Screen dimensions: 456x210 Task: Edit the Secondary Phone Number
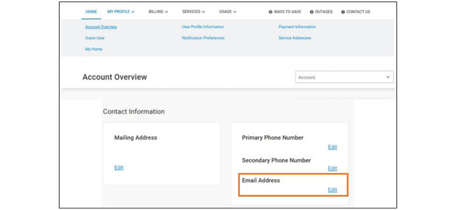tap(332, 168)
